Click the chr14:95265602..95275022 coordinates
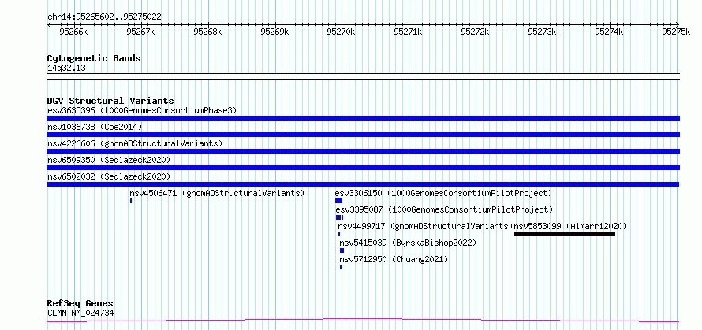This screenshot has height=330, width=702. (104, 17)
